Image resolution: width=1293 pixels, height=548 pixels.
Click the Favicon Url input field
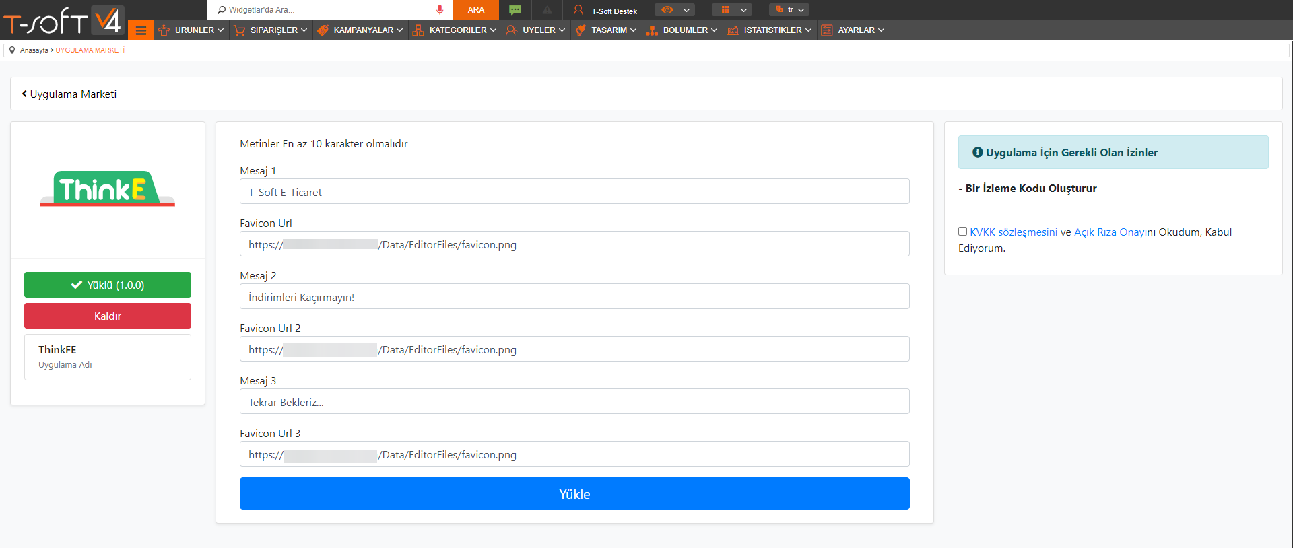click(574, 244)
